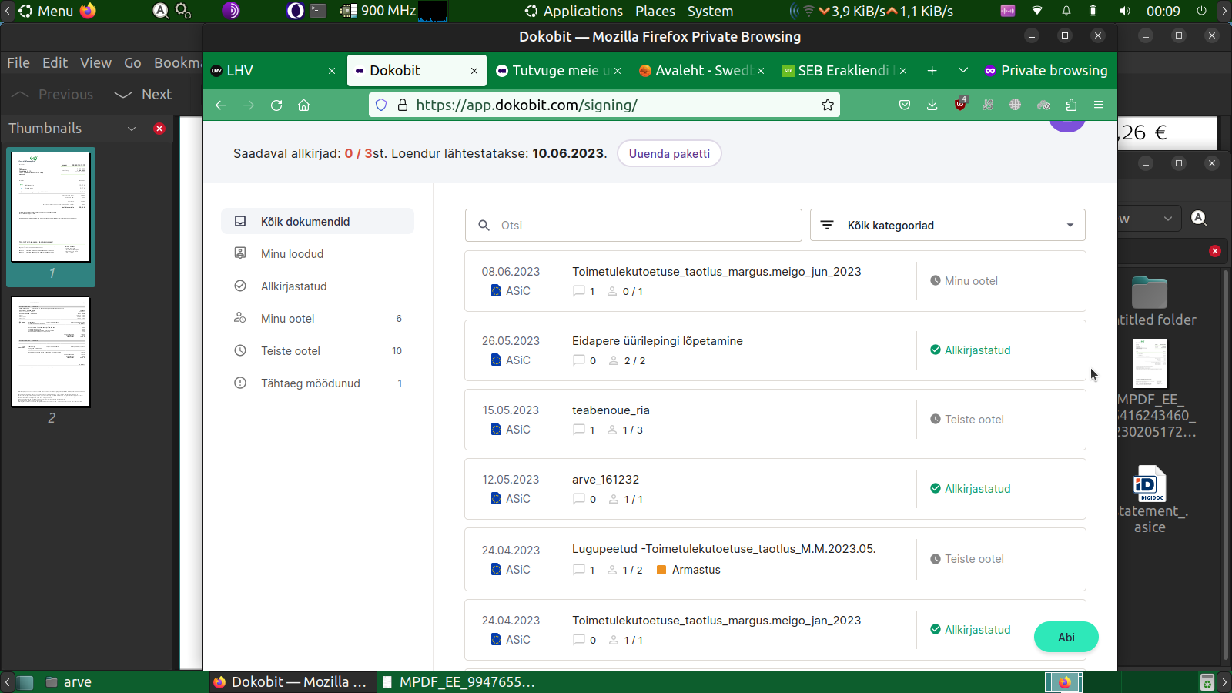Select page 2 thumbnail in document viewer

pos(51,352)
